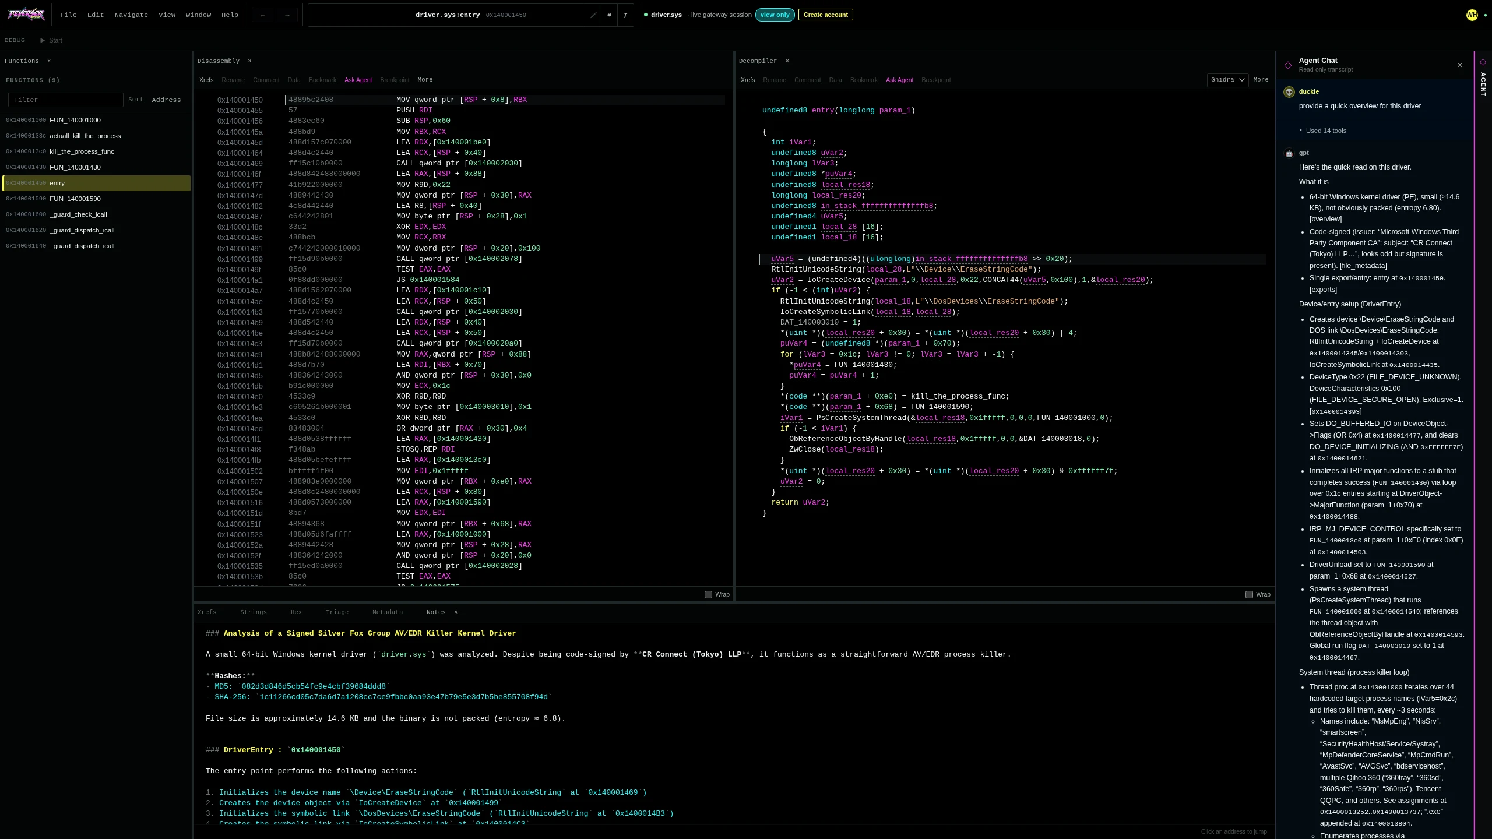Click the pencil rename icon in address bar
The image size is (1492, 839).
(593, 15)
